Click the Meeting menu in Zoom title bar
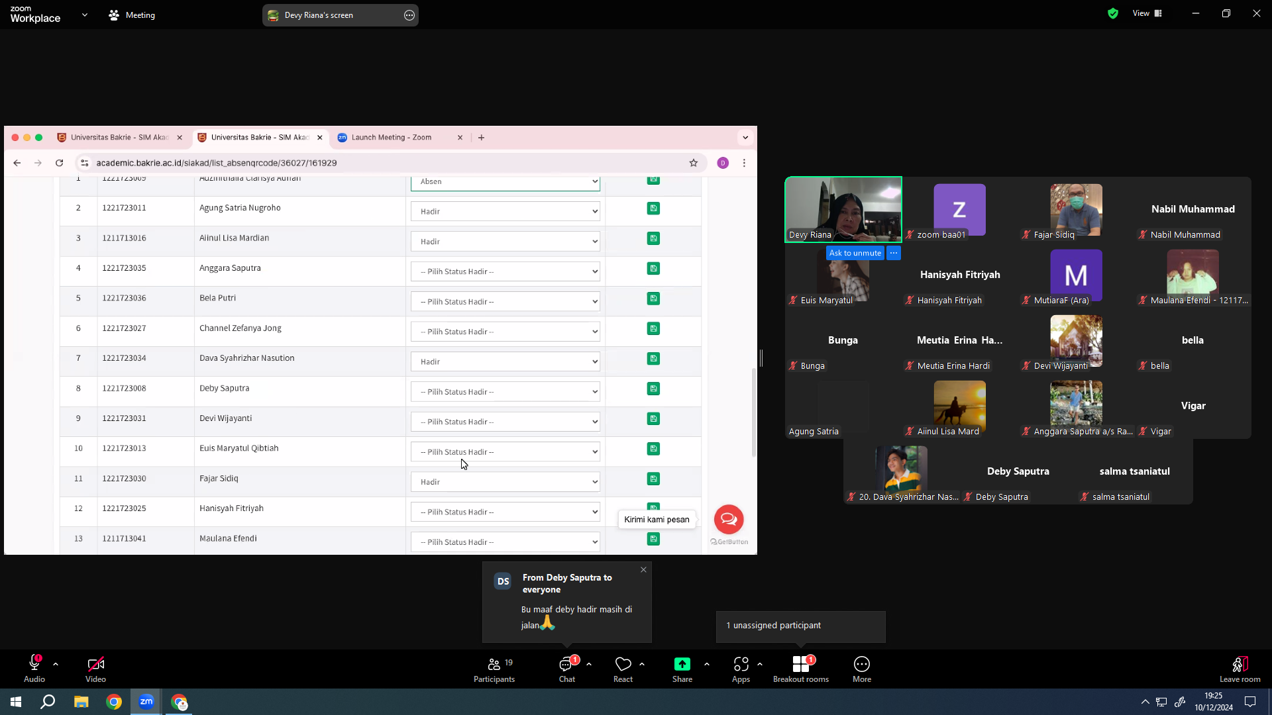The image size is (1272, 715). point(132,15)
